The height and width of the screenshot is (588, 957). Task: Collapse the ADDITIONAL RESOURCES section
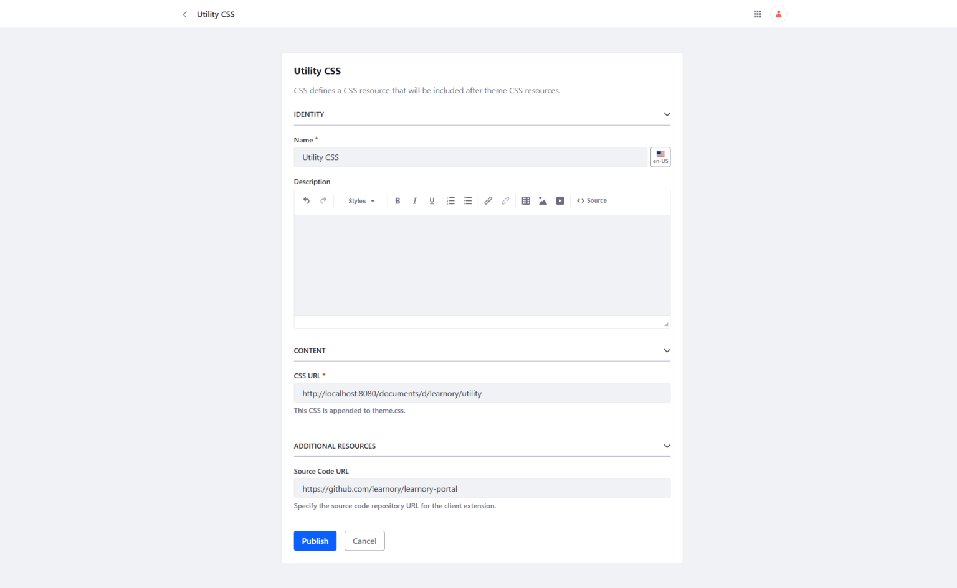[667, 446]
